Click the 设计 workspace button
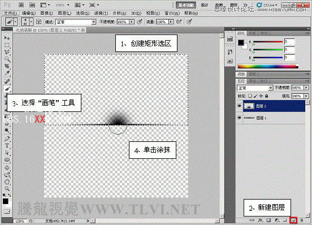Image resolution: width=312 pixels, height=225 pixels. pos(204,5)
